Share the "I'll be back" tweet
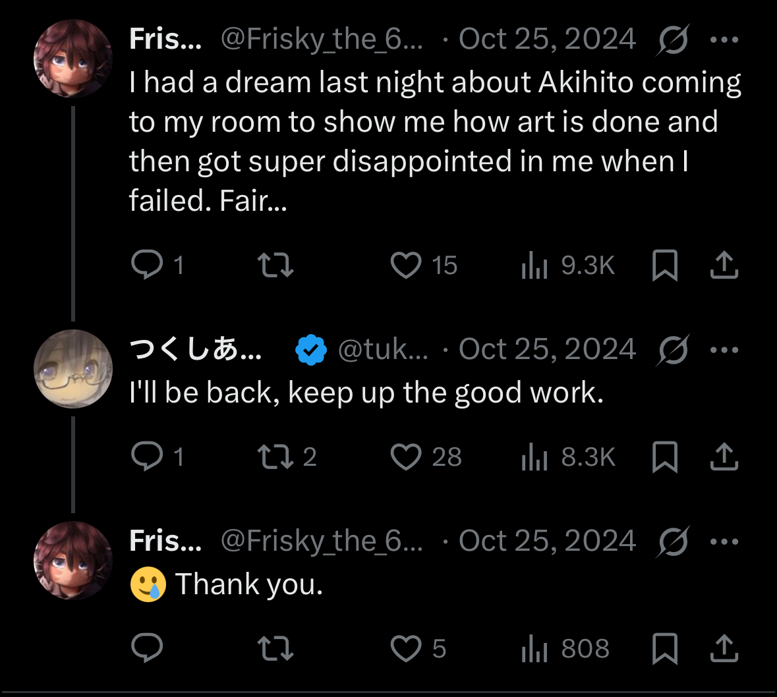Screen dimensions: 777x697 coord(724,457)
